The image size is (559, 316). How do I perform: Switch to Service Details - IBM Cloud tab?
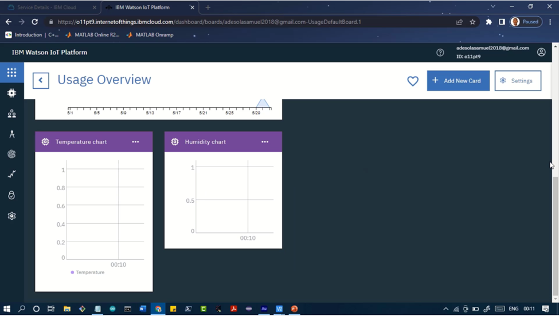[x=51, y=7]
